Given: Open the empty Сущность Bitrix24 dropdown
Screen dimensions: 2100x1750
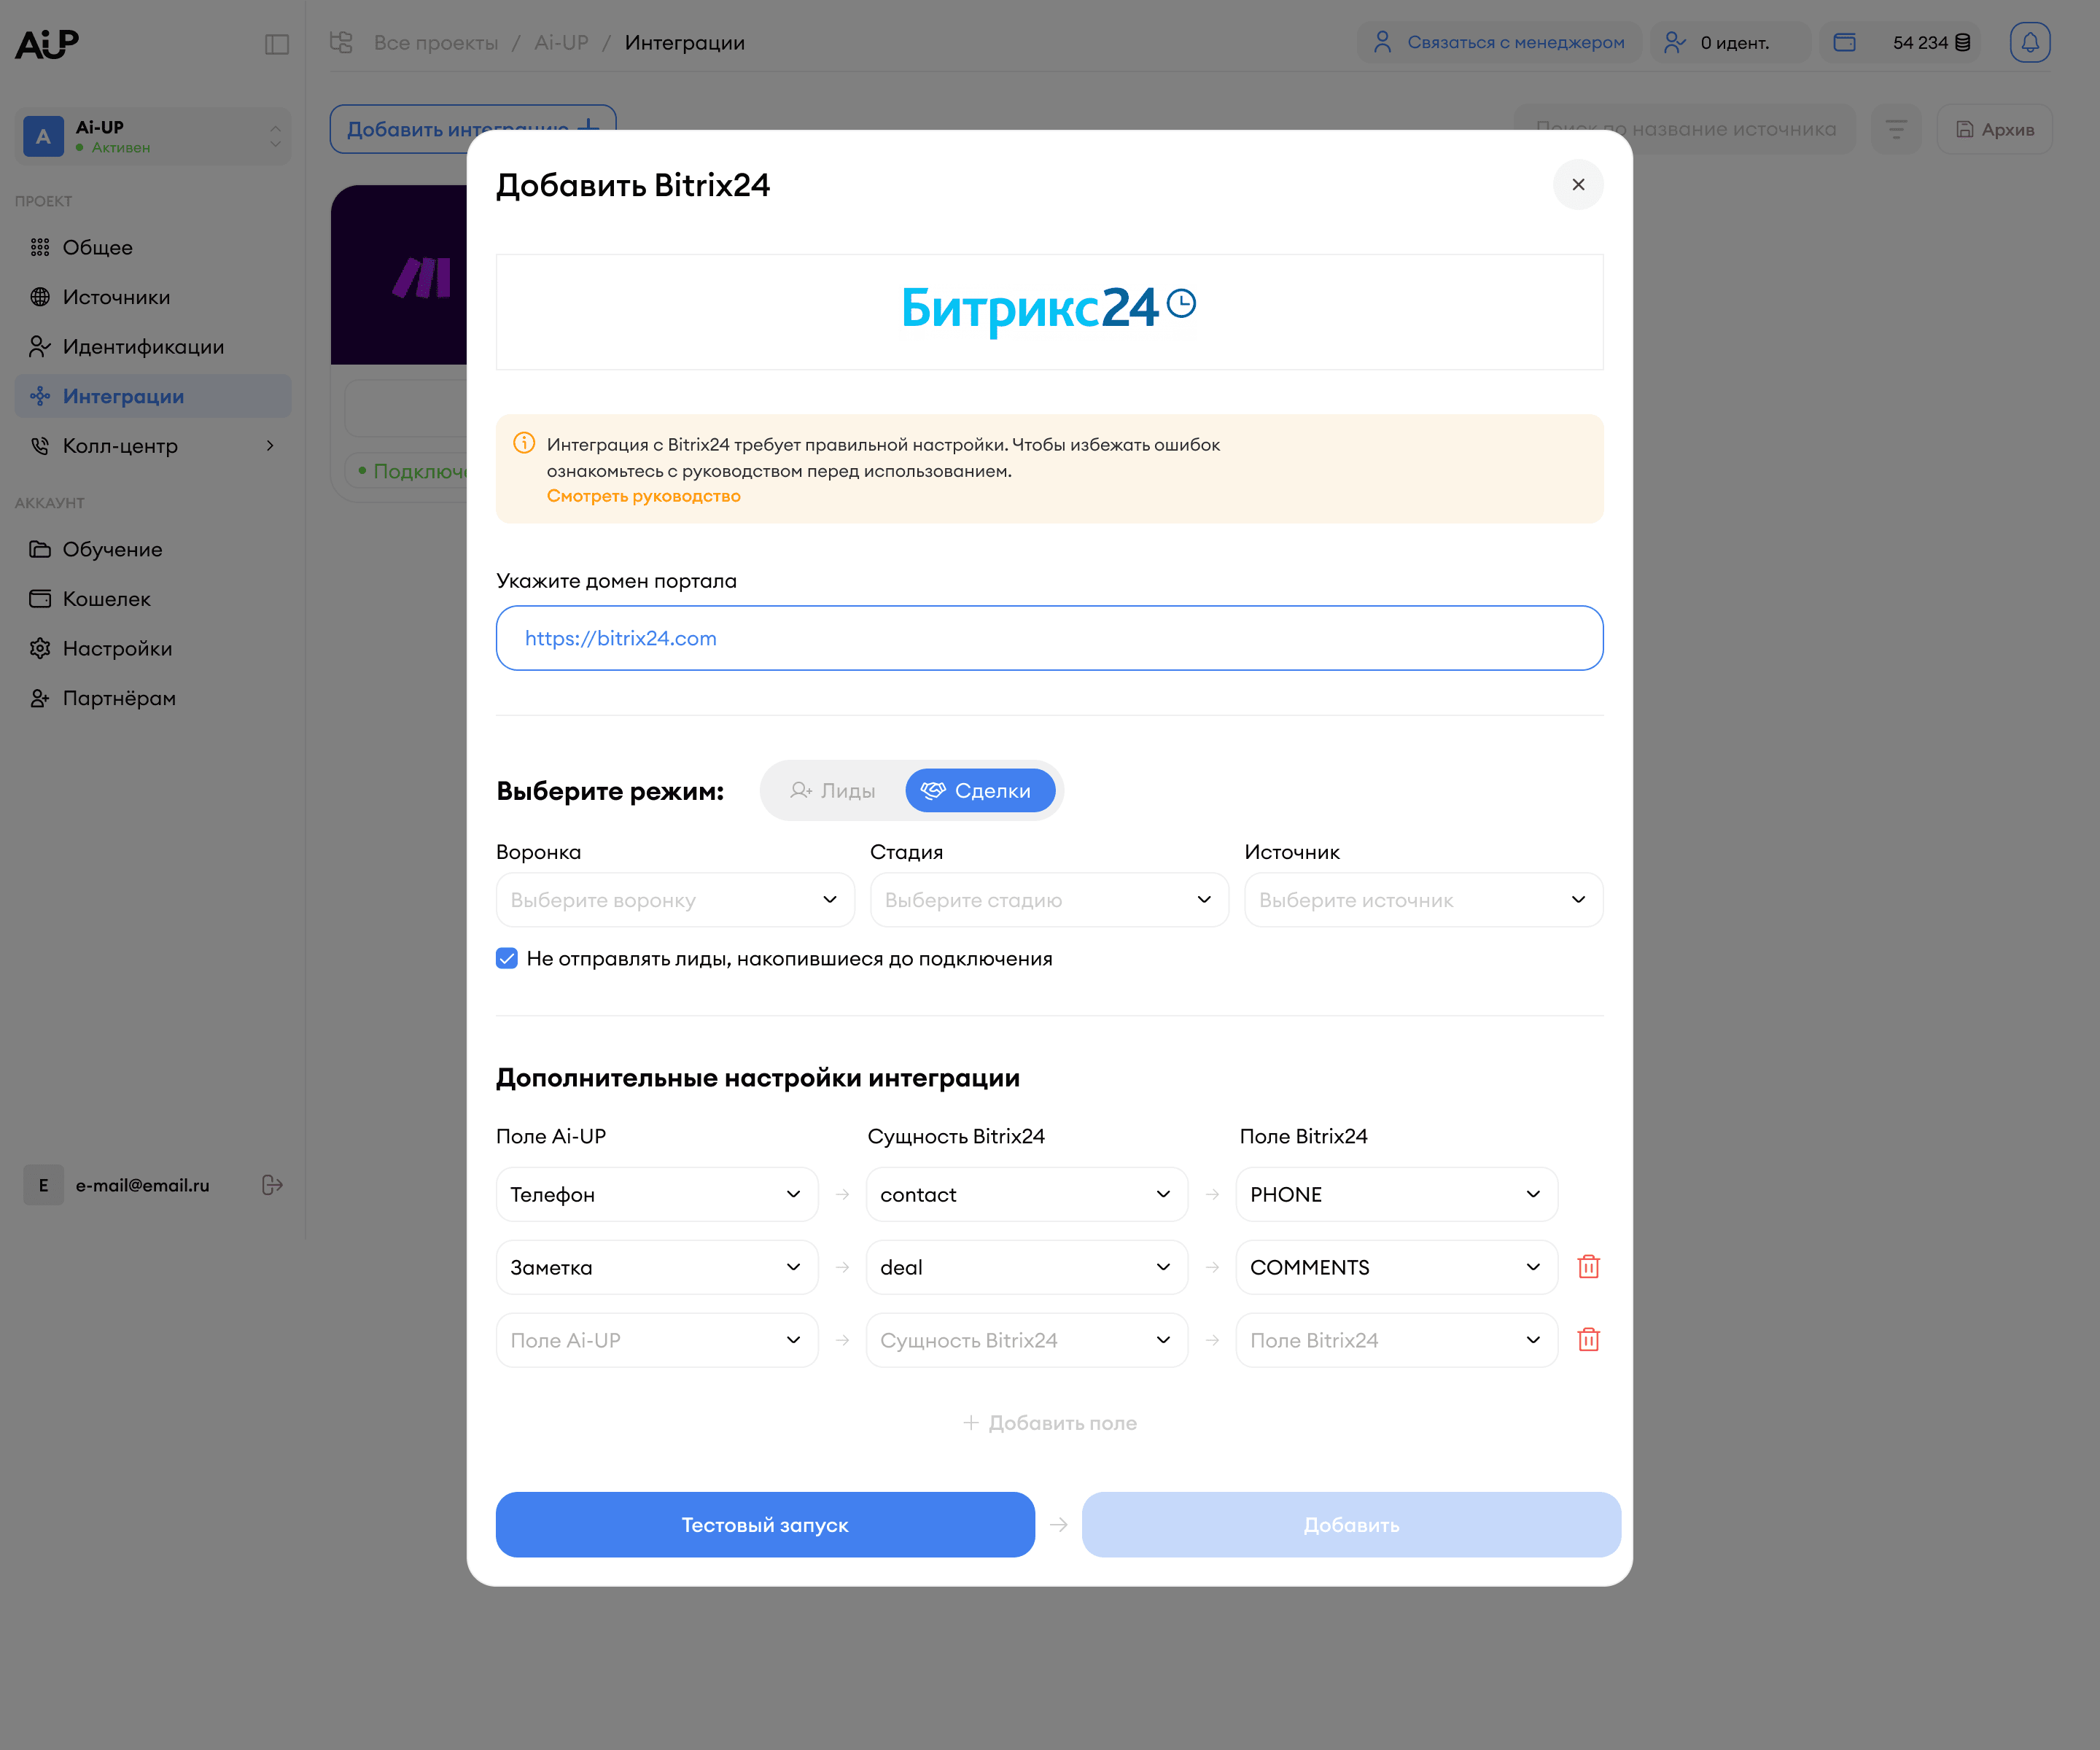Looking at the screenshot, I should (x=1027, y=1340).
